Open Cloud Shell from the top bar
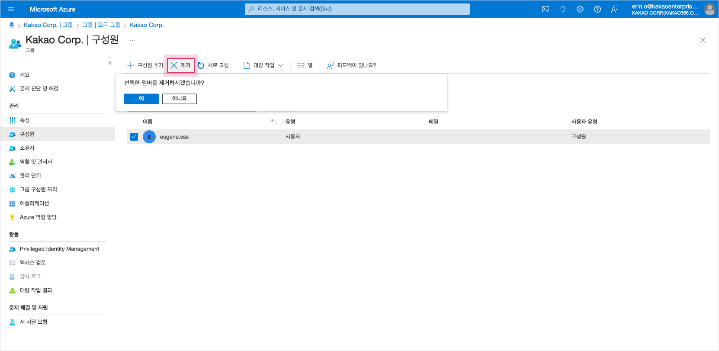The width and height of the screenshot is (719, 351). (x=546, y=9)
